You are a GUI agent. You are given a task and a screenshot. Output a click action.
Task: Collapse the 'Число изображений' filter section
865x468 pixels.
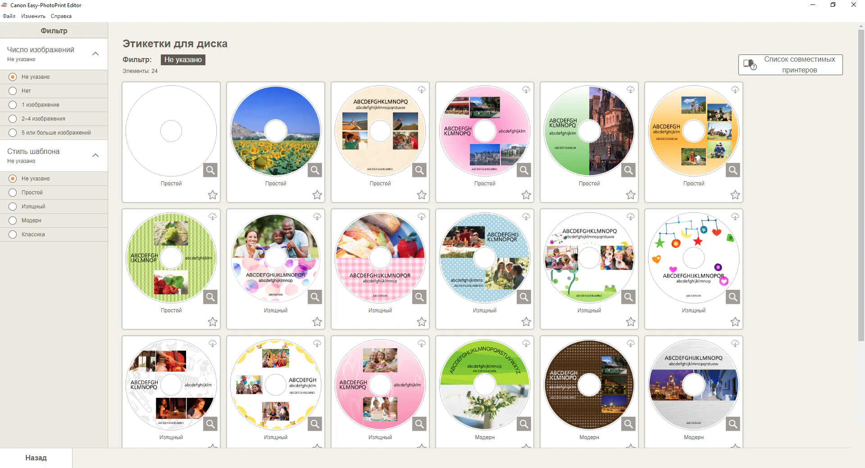pos(96,54)
